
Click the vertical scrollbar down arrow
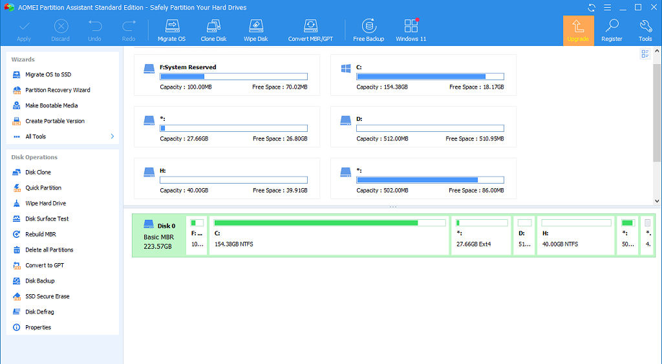pyautogui.click(x=657, y=202)
